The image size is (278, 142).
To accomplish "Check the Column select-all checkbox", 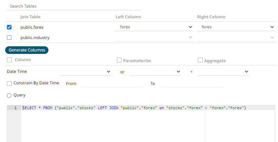I will point(9,60).
